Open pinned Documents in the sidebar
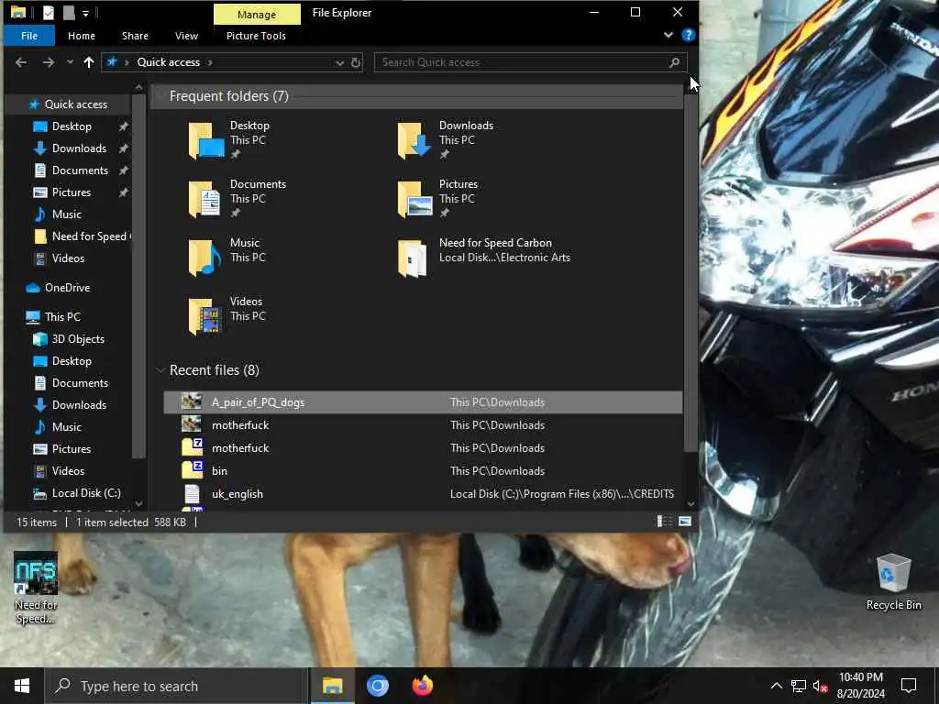The width and height of the screenshot is (939, 704). click(x=80, y=170)
